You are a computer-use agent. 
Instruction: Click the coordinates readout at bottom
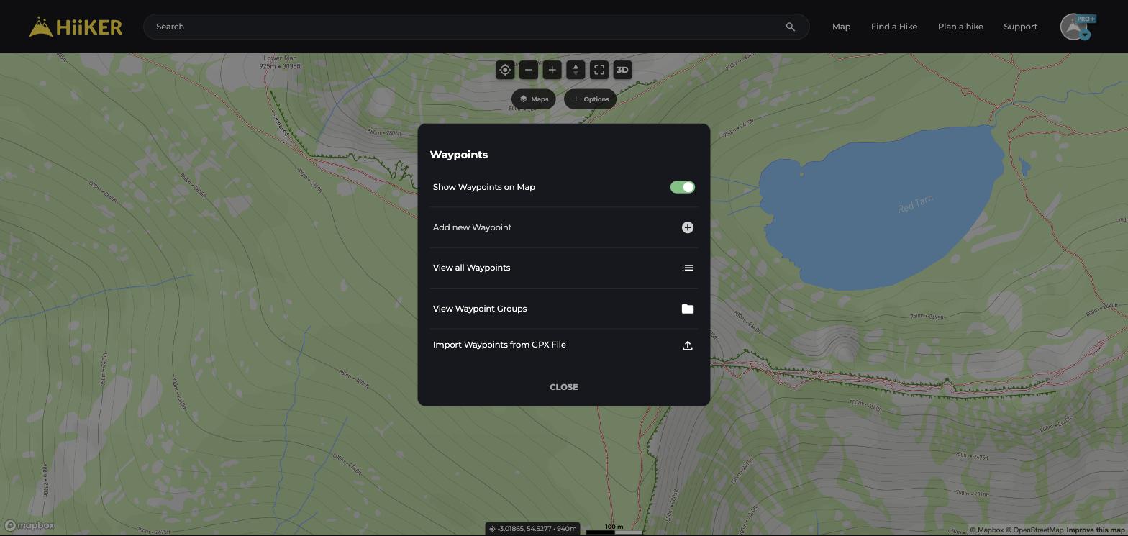tap(532, 529)
